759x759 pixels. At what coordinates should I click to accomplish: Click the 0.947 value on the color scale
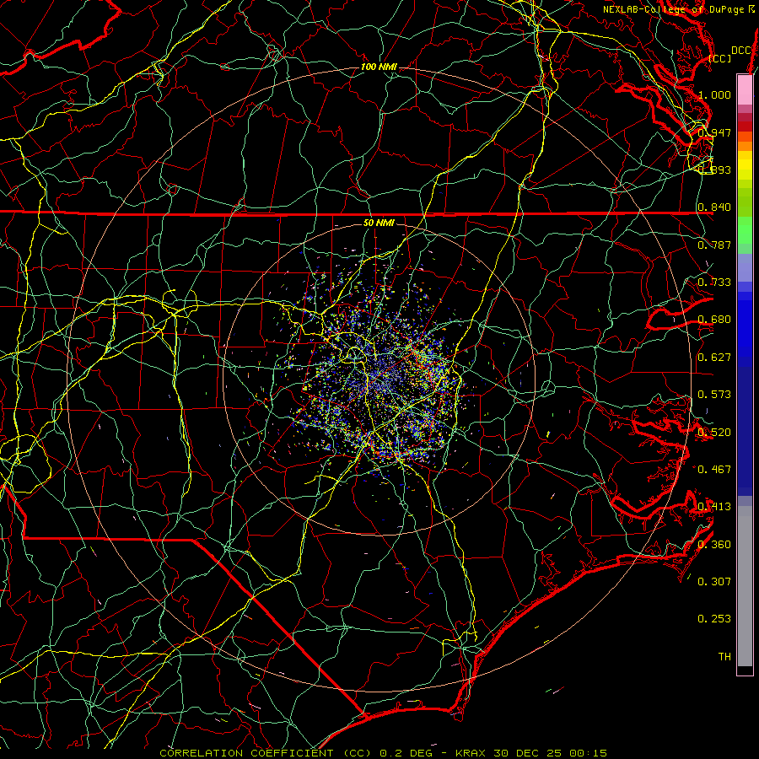[714, 132]
